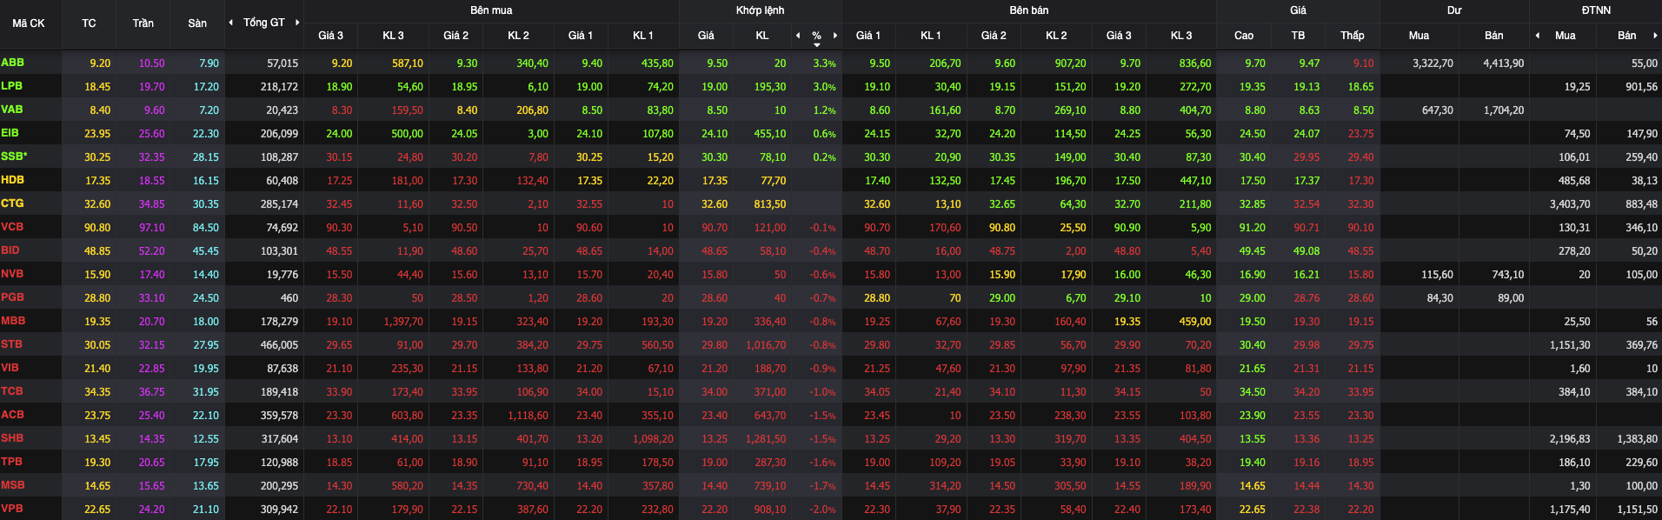The height and width of the screenshot is (520, 1662).
Task: Click the Bên bán group header
Action: (1029, 10)
